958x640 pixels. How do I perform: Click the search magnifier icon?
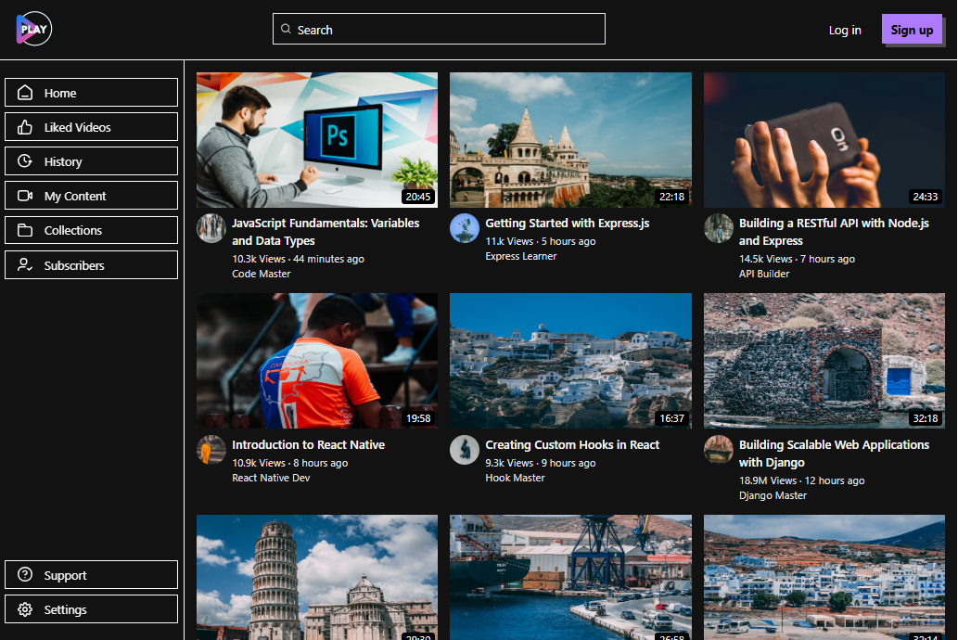coord(286,29)
